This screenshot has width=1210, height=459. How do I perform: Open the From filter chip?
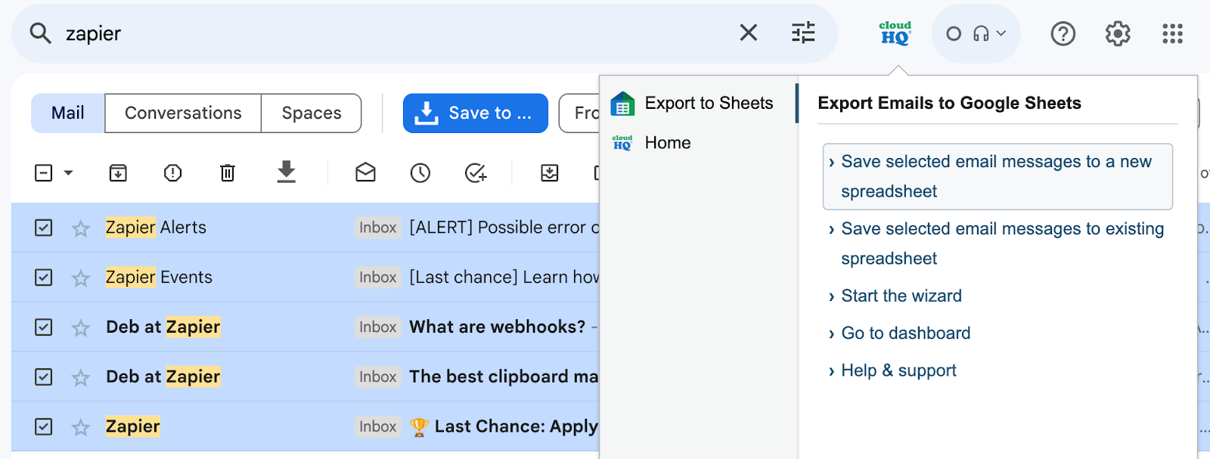579,113
